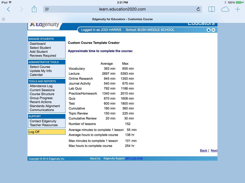Add a new Safari tab

tap(237, 9)
